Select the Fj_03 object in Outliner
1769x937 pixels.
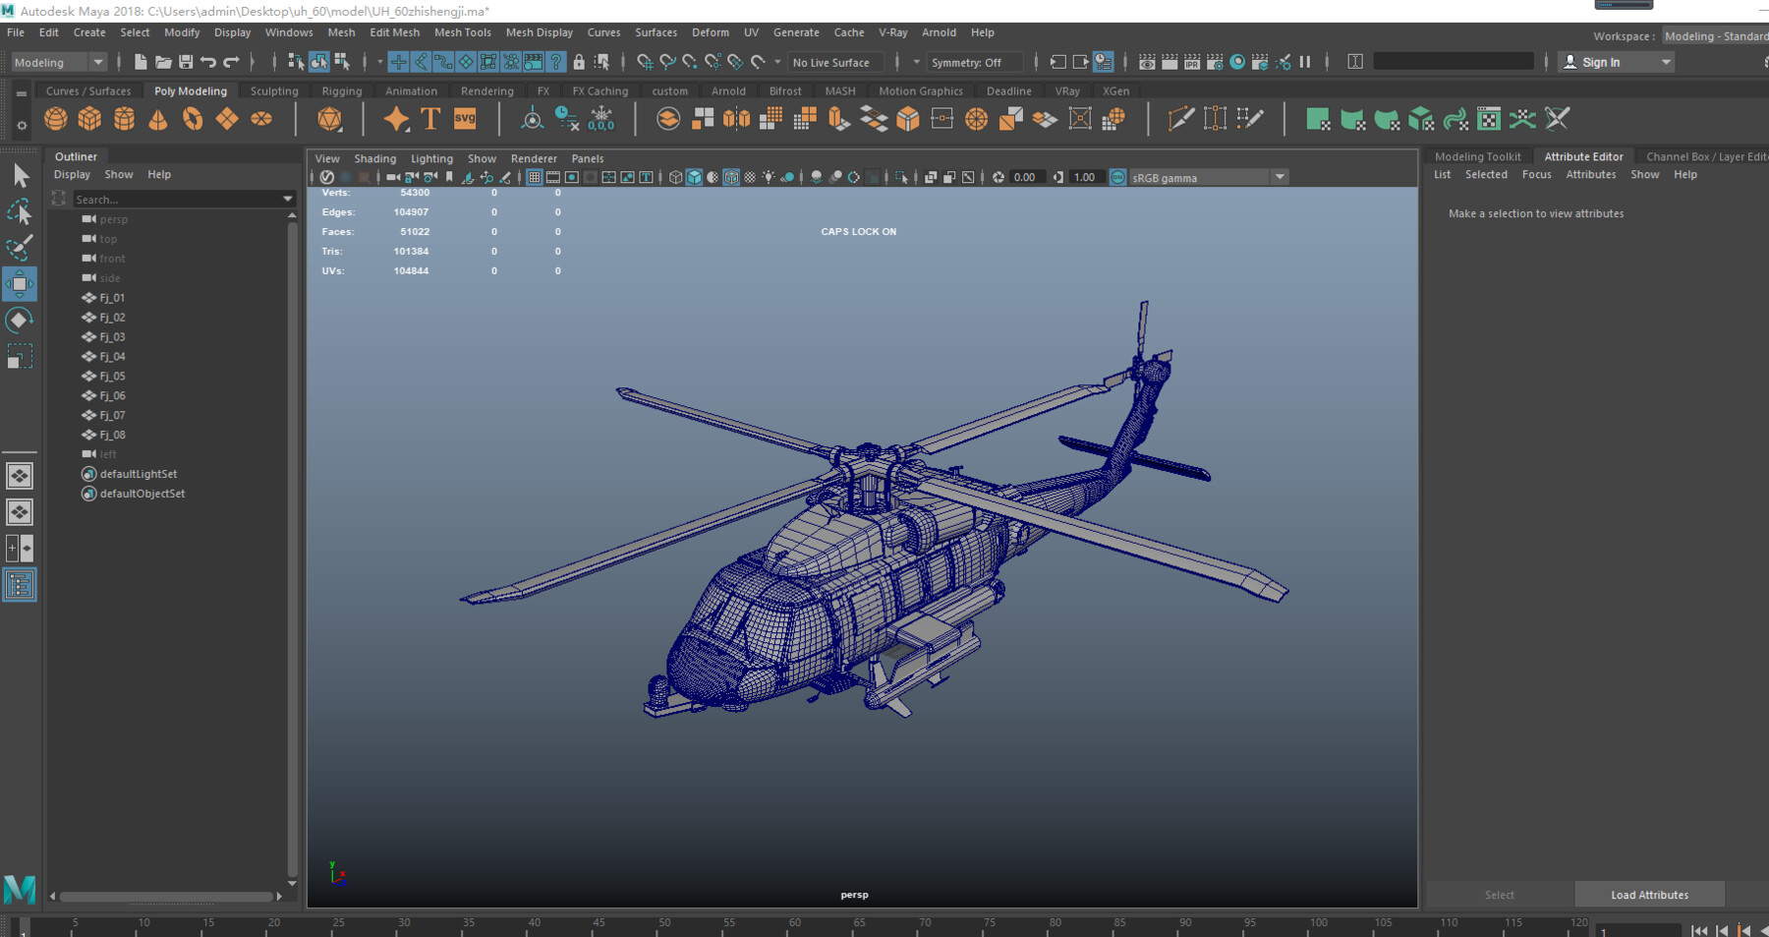click(112, 337)
